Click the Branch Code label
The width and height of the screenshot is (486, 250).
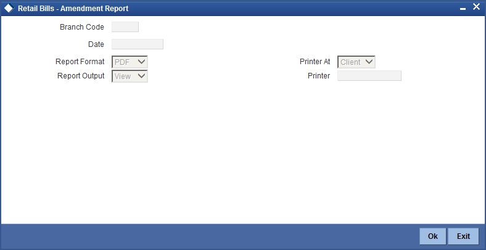coord(82,27)
